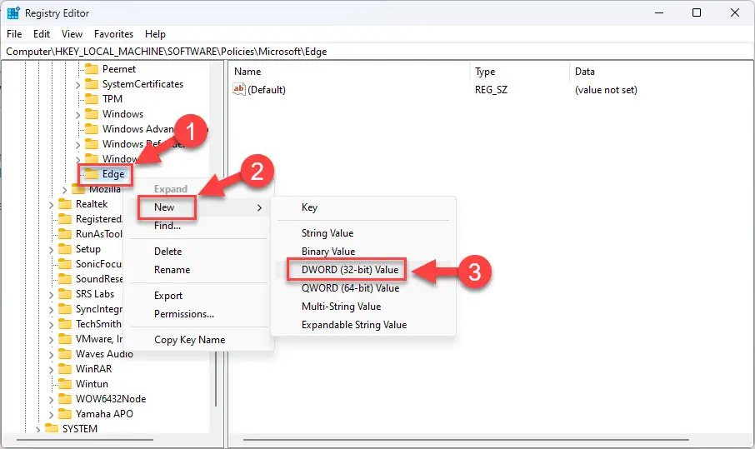Click the WinRAR folder icon
The width and height of the screenshot is (755, 449).
(x=65, y=369)
